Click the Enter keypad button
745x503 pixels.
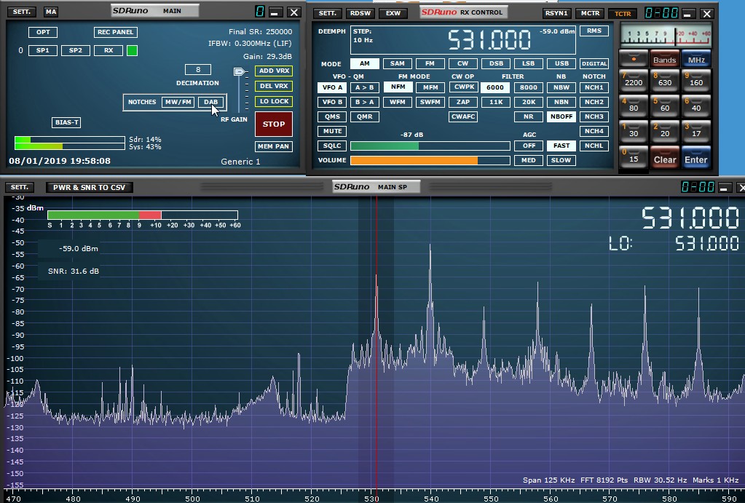[696, 157]
